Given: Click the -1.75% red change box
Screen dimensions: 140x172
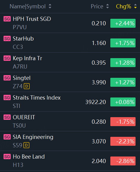Looking at the screenshot, I should [x=123, y=122].
